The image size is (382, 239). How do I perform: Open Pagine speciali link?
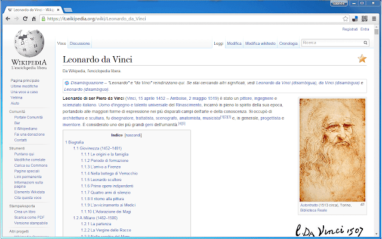click(x=27, y=171)
